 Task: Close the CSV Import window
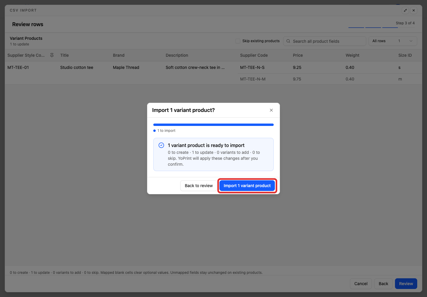pos(414,10)
